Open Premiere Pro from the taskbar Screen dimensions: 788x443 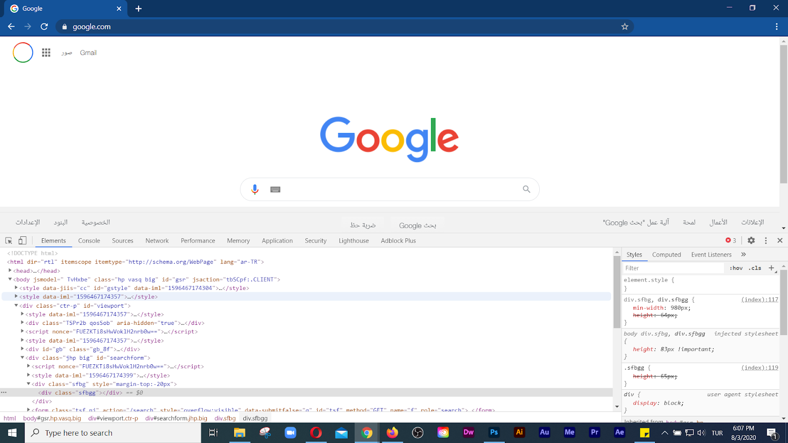594,432
